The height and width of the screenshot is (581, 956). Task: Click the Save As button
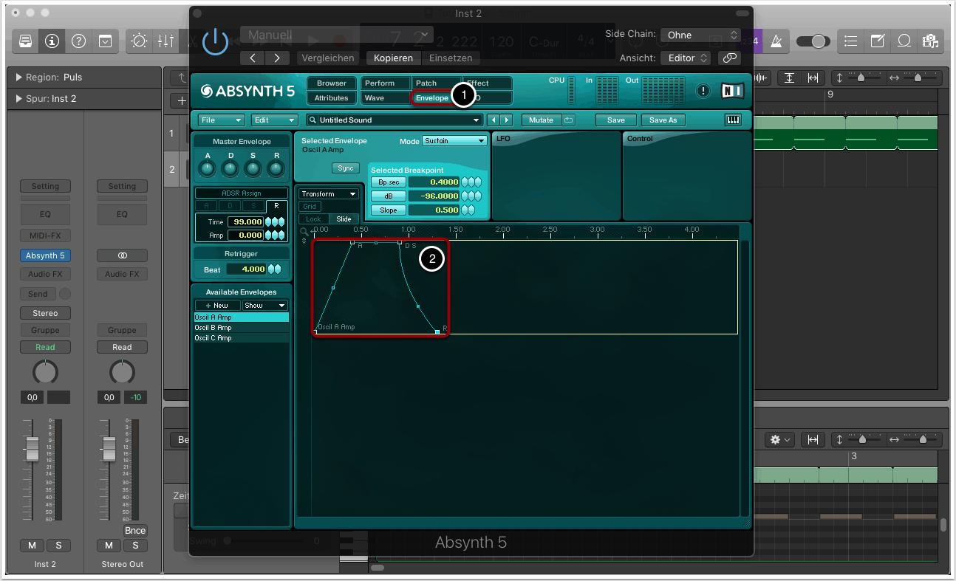click(x=663, y=120)
